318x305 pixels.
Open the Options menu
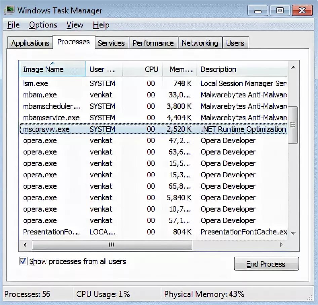43,25
